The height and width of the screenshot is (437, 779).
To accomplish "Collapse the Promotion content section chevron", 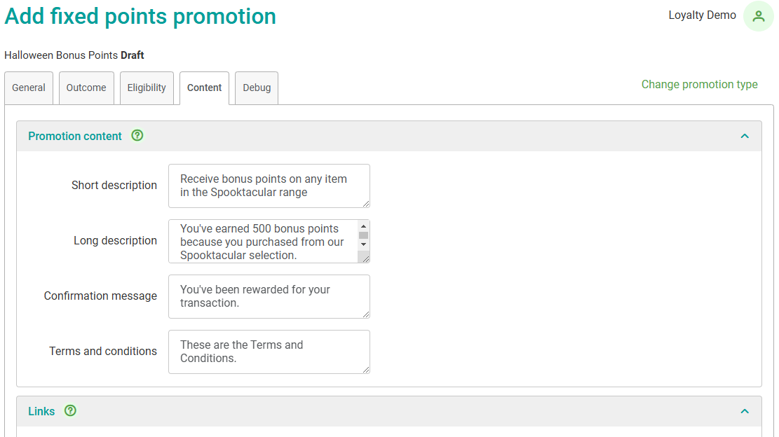I will coord(745,137).
